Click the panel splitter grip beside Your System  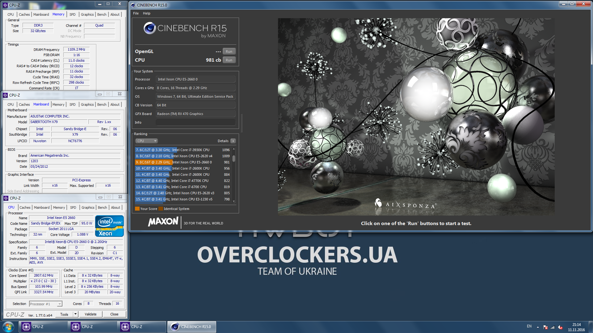242,123
